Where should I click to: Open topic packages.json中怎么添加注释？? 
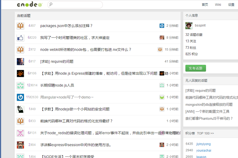coord(66,26)
